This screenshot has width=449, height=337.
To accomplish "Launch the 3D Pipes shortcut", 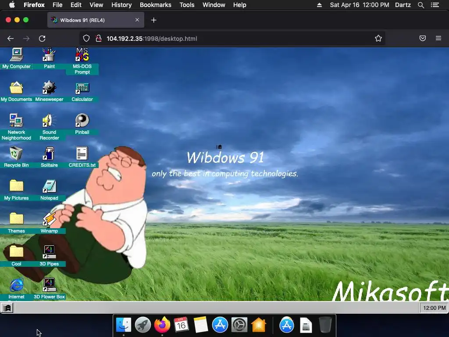I will tap(49, 256).
